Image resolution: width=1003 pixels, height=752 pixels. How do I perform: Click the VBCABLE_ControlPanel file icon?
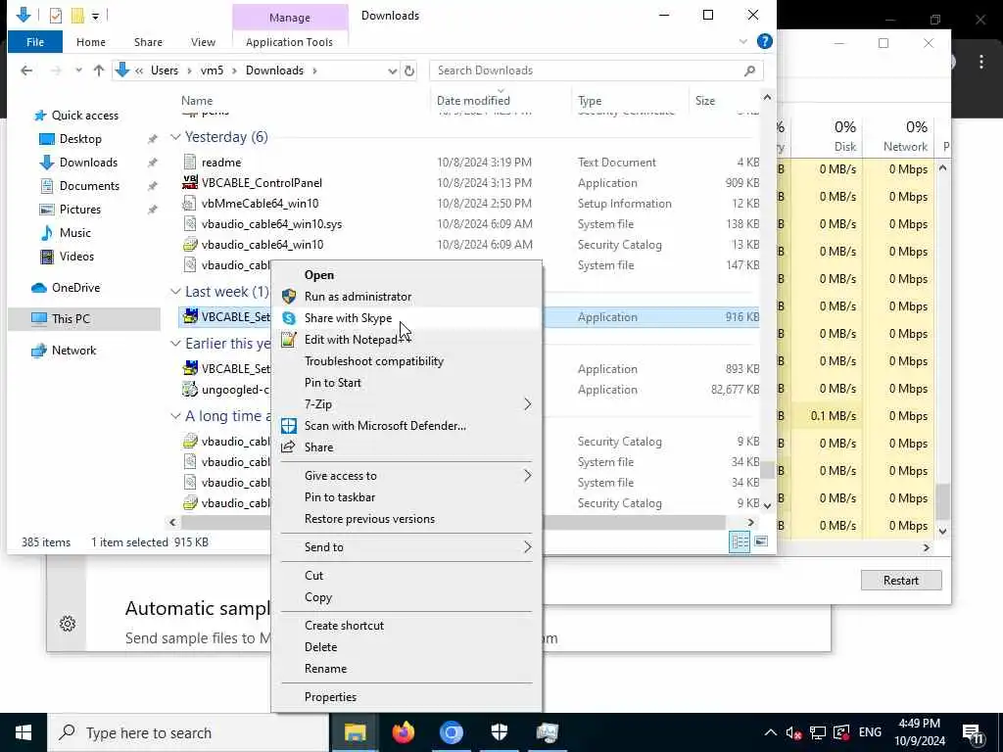pos(190,183)
